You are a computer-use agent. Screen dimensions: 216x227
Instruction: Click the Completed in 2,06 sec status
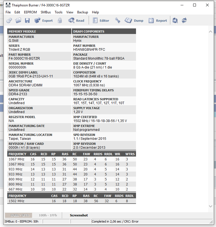pyautogui.click(x=115, y=221)
